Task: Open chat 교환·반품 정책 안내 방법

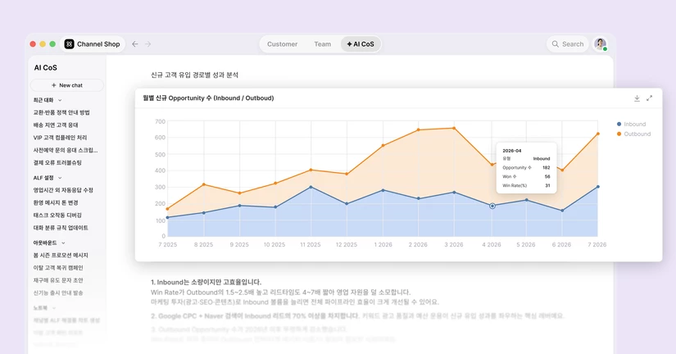Action: (x=61, y=112)
